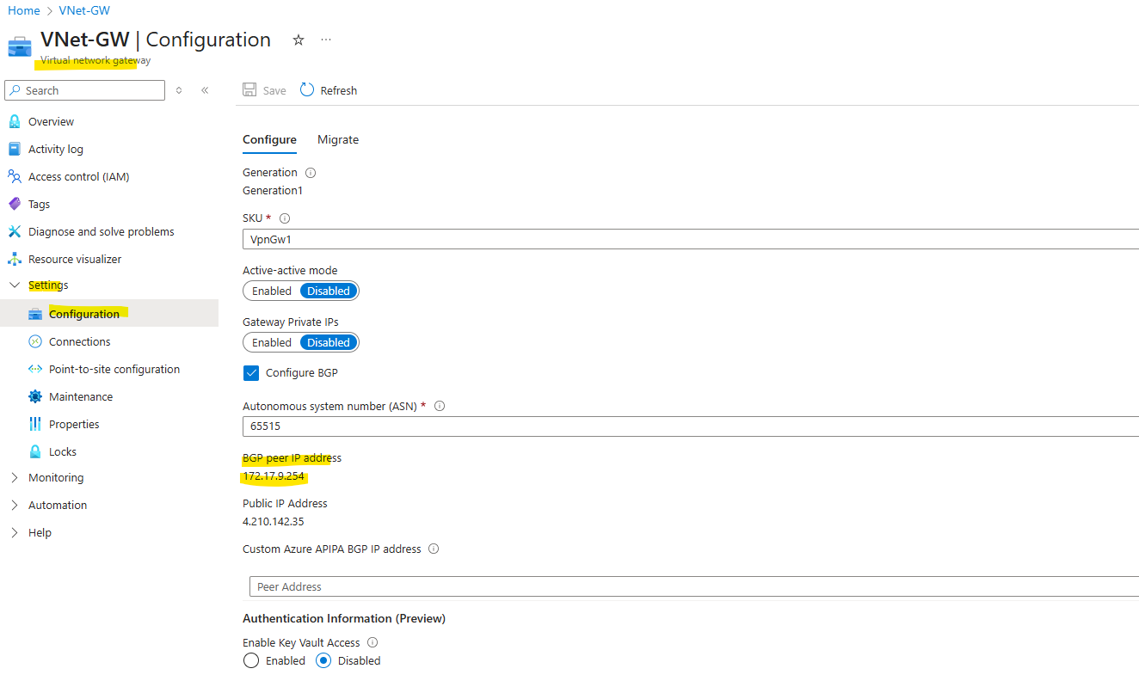
Task: Click the purple Tags icon
Action: click(14, 204)
